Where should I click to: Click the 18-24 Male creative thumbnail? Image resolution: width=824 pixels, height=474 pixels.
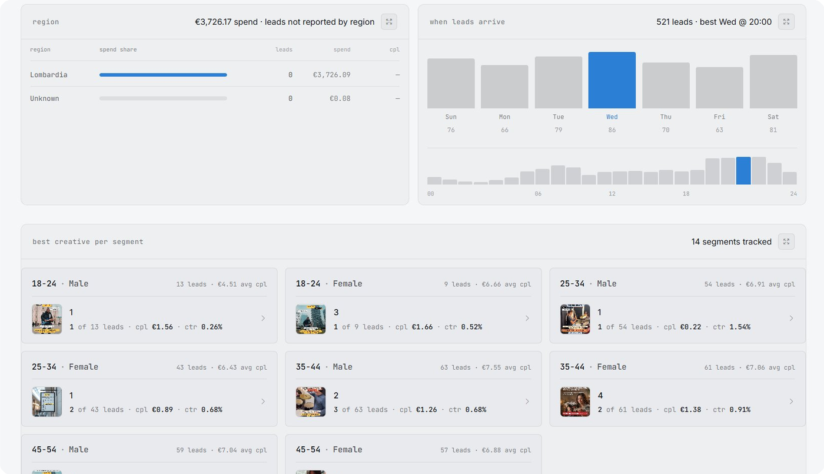coord(47,319)
